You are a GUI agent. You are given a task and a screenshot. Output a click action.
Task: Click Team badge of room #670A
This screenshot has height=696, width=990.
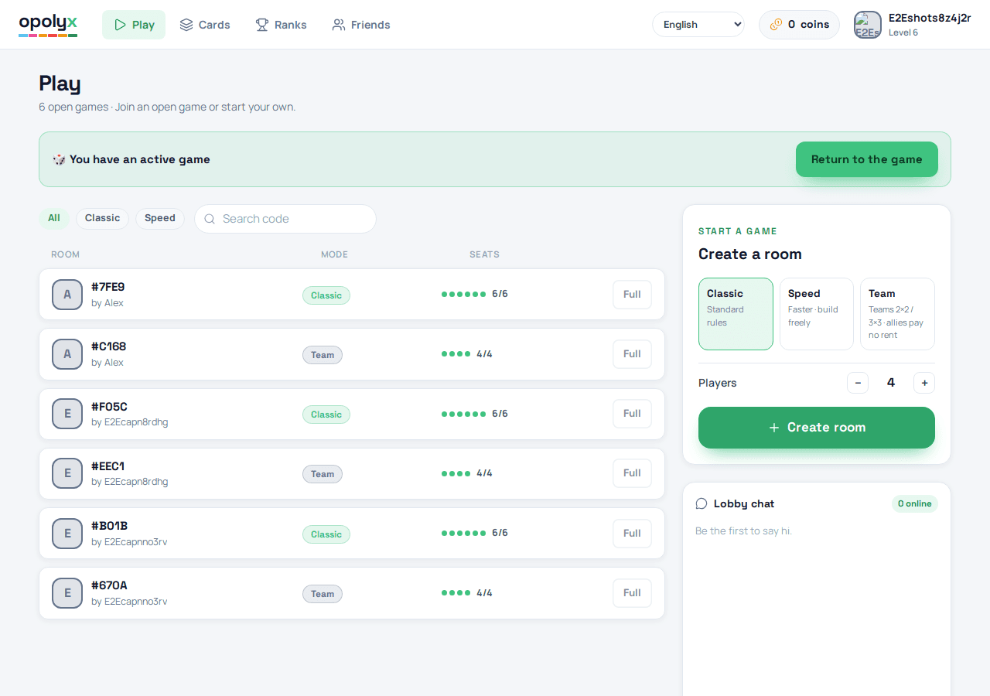[x=323, y=594]
